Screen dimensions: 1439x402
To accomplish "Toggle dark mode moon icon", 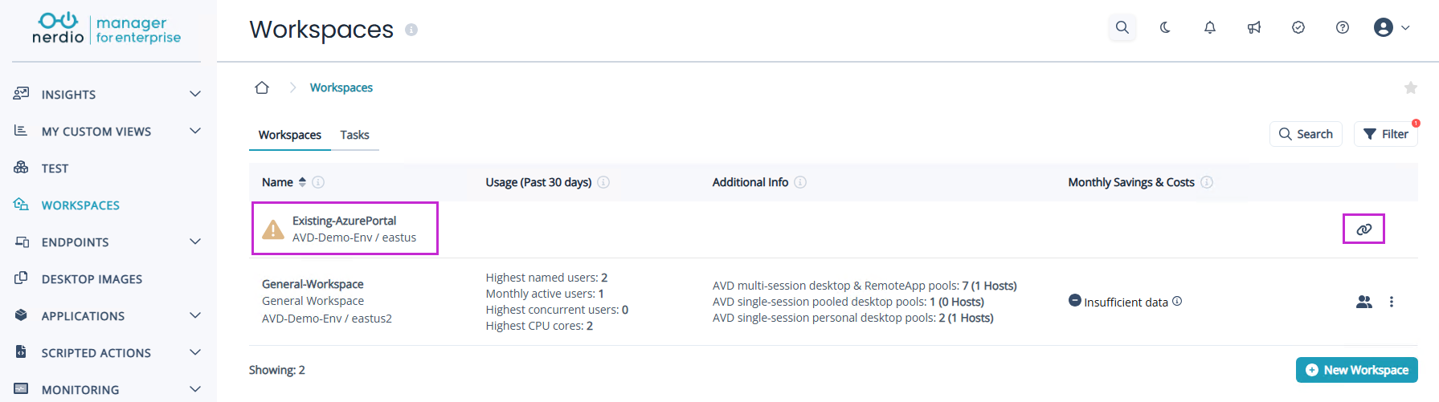I will (x=1165, y=27).
